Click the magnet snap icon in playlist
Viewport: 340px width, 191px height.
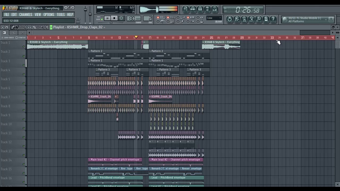[7, 27]
